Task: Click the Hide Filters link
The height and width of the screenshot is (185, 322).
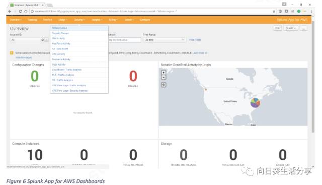Action: [x=195, y=40]
